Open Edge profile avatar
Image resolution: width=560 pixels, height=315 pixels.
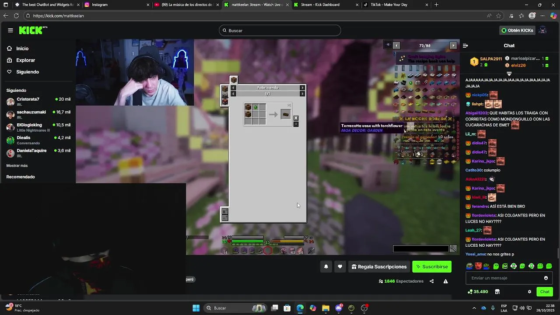(x=532, y=16)
